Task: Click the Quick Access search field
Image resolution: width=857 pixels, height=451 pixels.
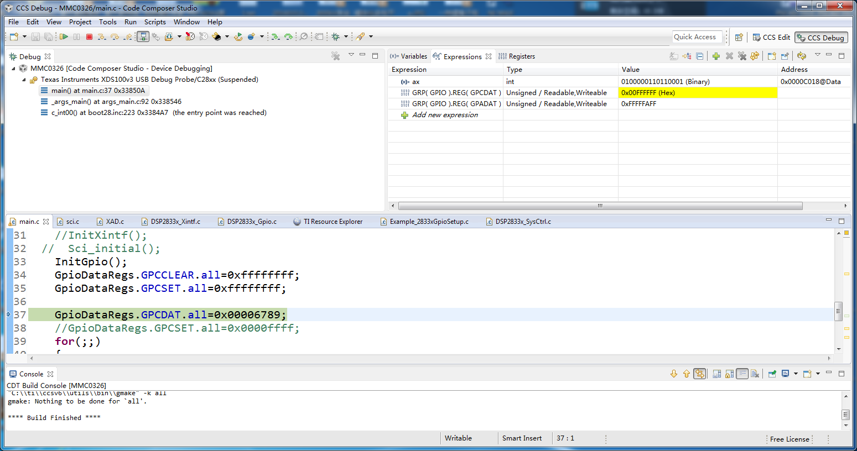Action: [x=697, y=37]
